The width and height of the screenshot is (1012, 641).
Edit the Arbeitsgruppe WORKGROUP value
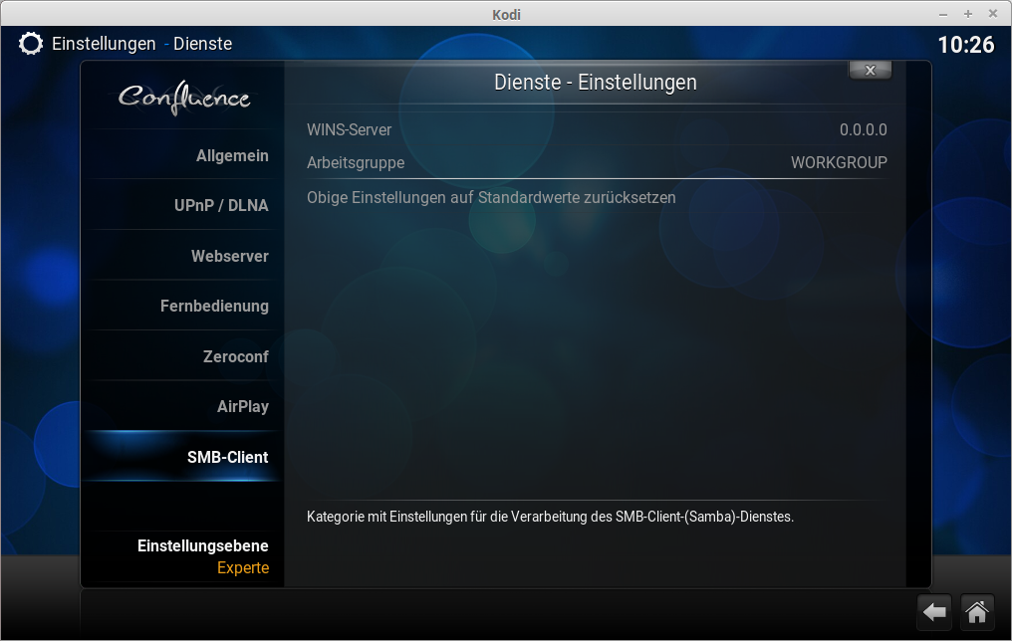tap(596, 162)
